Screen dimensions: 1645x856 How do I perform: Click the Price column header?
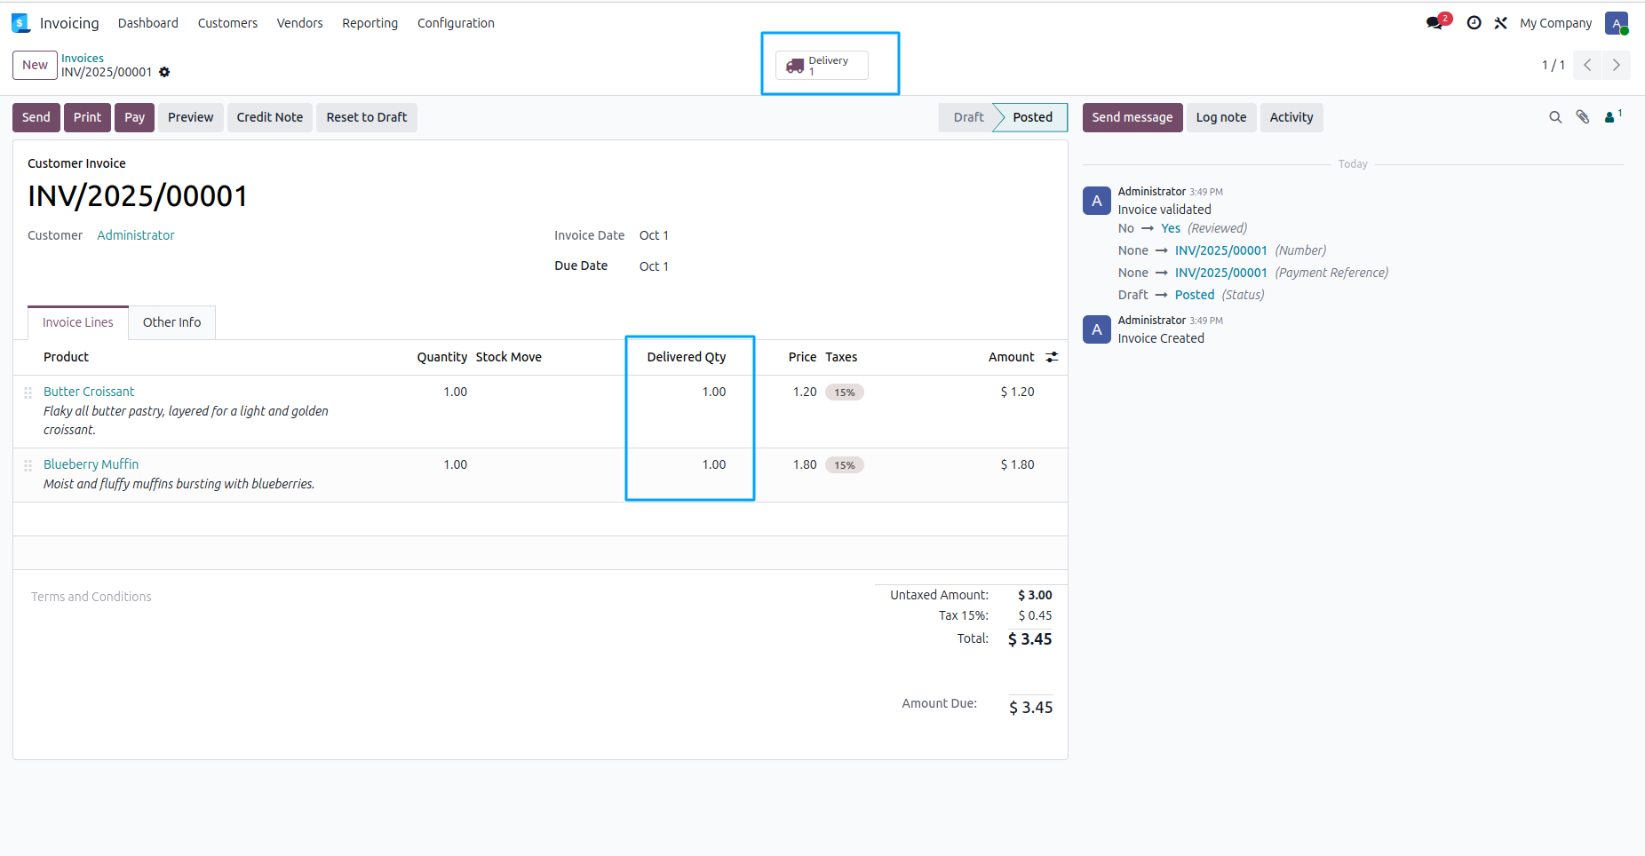(x=802, y=357)
